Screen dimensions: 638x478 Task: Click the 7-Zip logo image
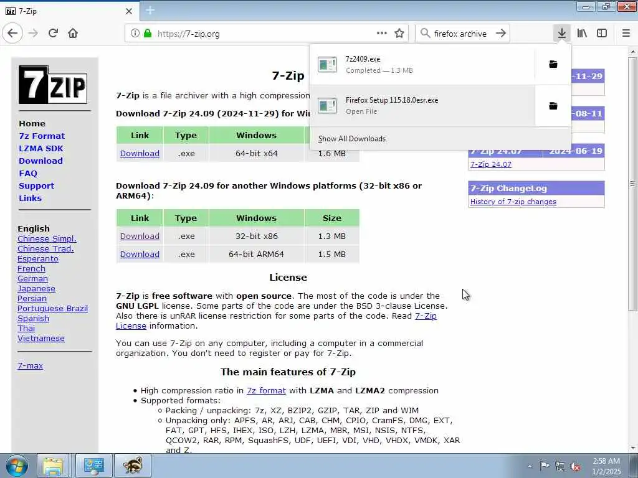tap(53, 85)
